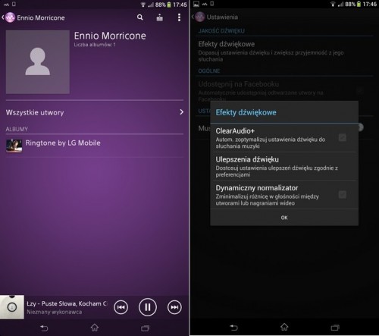Open search in the Walkman player

(140, 17)
